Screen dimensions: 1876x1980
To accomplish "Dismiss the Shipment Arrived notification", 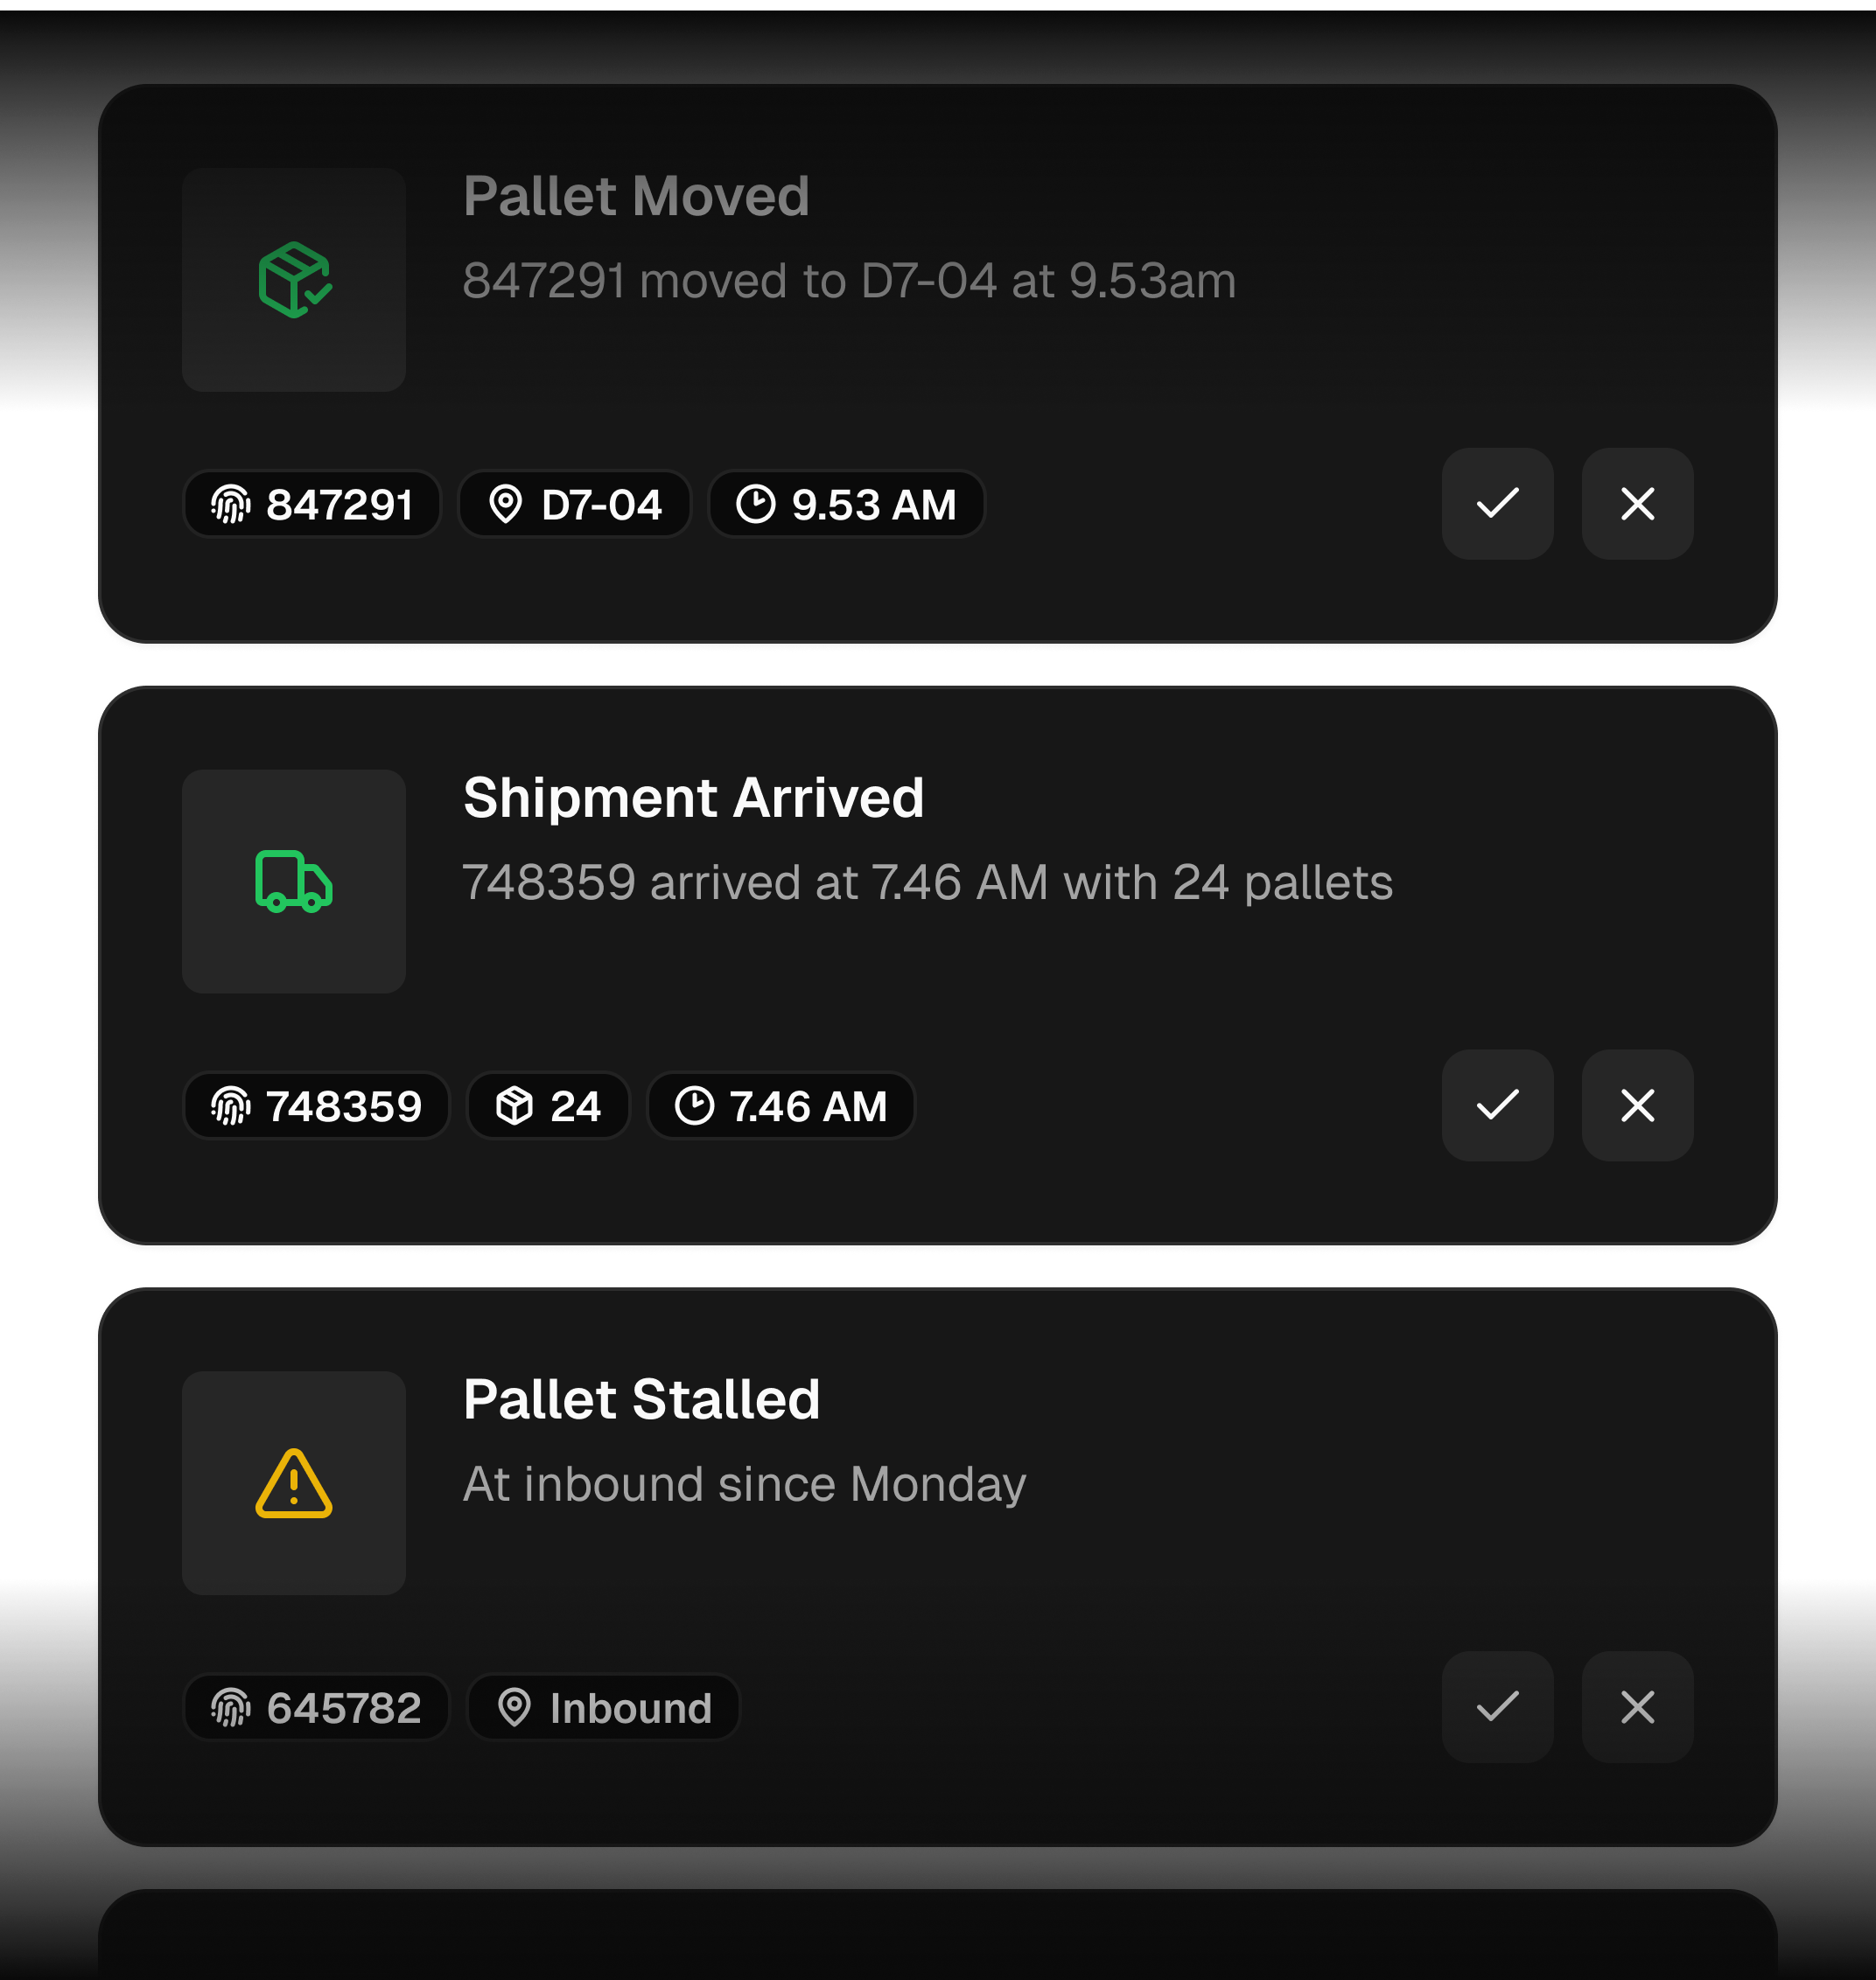I will coord(1637,1105).
